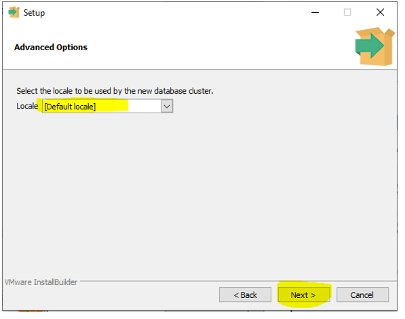Expand the Locale dropdown arrow
Screen dimensions: 405x319
click(167, 107)
